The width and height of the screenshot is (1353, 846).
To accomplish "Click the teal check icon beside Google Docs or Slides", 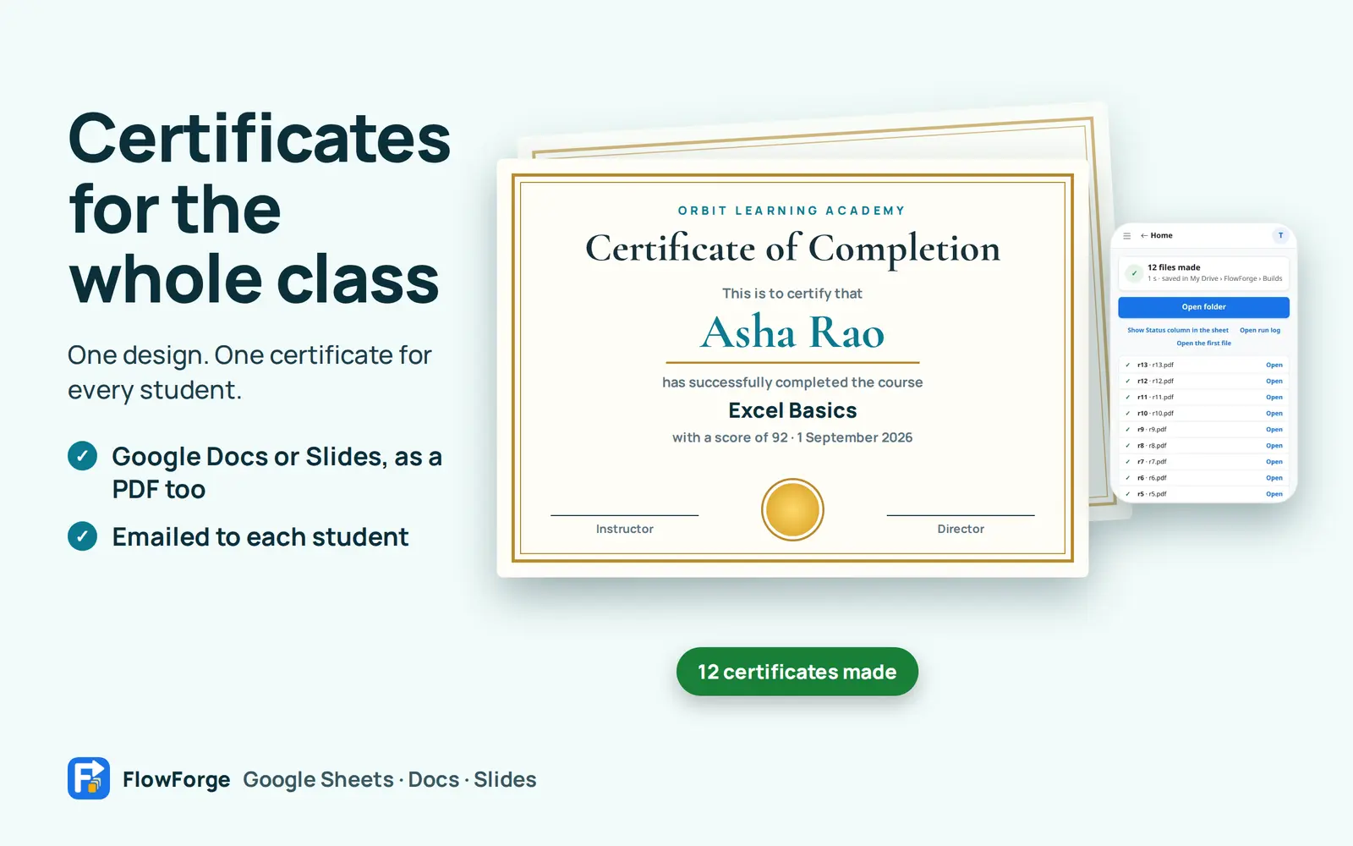I will pos(82,456).
